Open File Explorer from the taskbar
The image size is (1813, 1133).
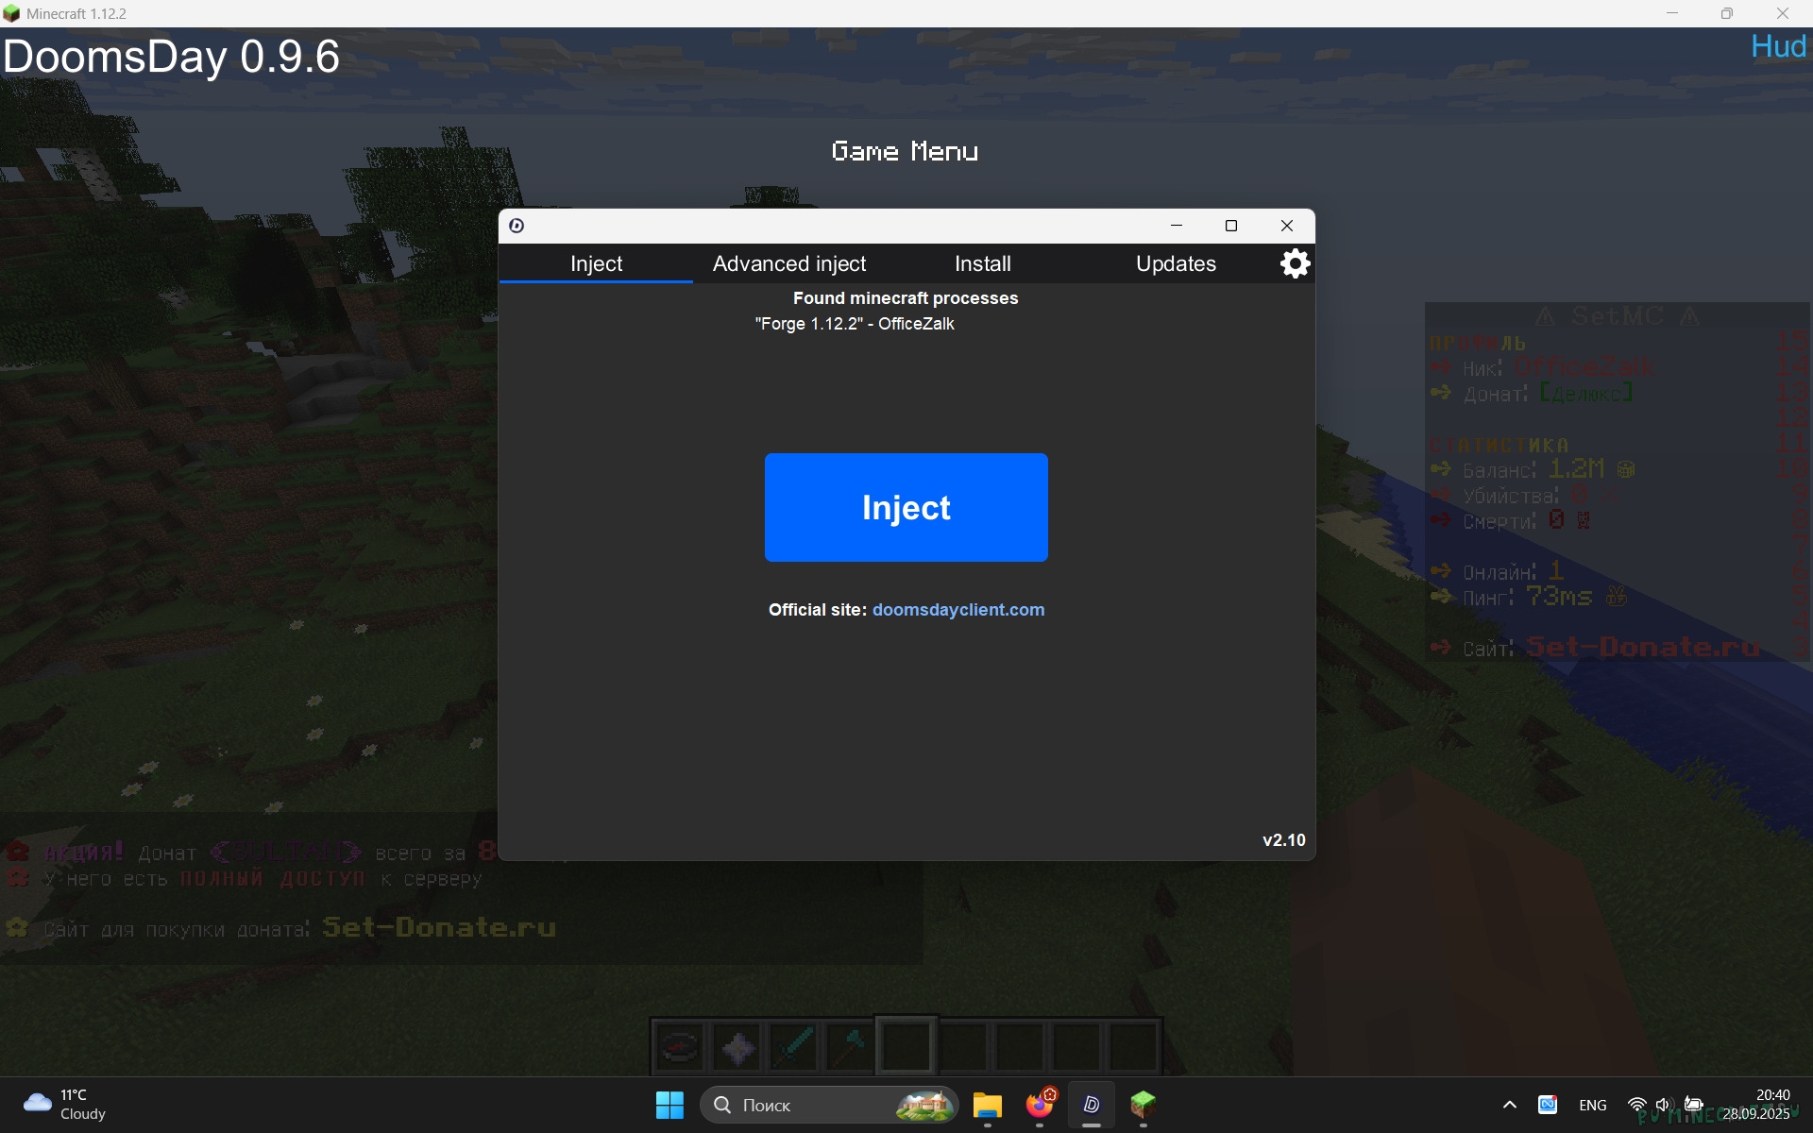(x=988, y=1105)
